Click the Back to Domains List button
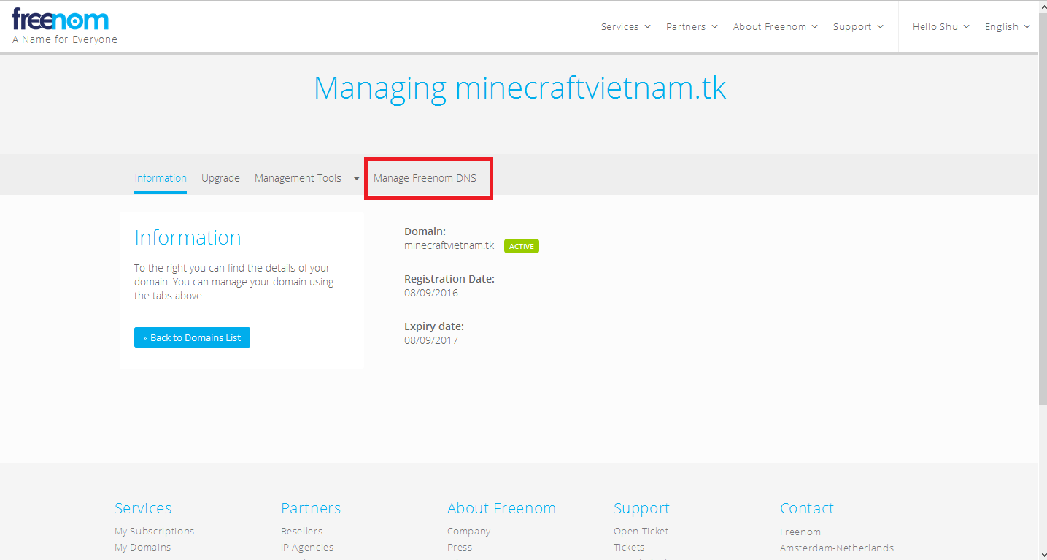Viewport: 1047px width, 560px height. coord(192,337)
